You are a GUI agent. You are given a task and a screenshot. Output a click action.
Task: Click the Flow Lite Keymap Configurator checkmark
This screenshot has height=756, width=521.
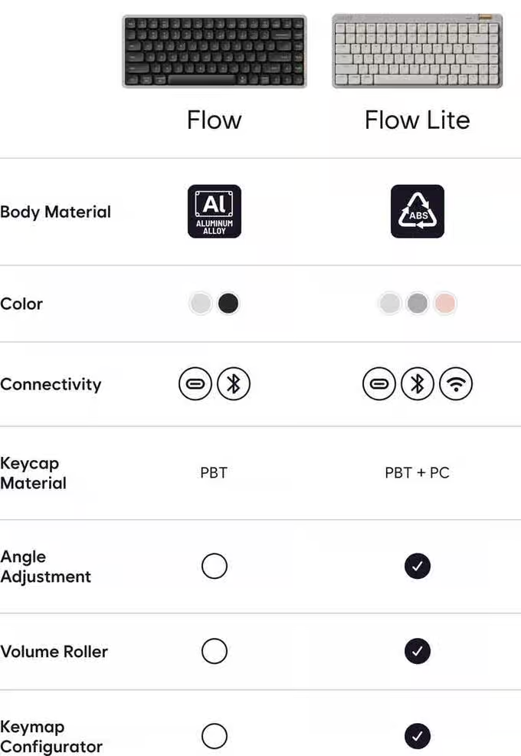[418, 737]
